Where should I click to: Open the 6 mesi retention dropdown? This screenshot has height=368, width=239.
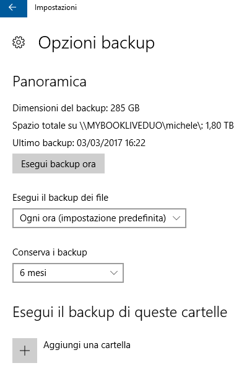tap(68, 273)
